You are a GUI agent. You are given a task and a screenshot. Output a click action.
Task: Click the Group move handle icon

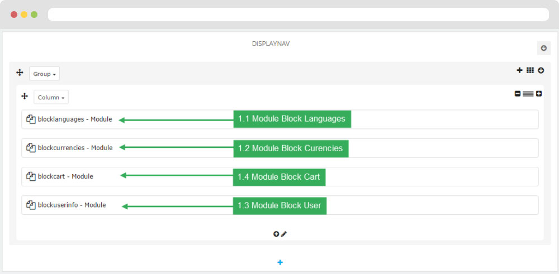point(20,73)
